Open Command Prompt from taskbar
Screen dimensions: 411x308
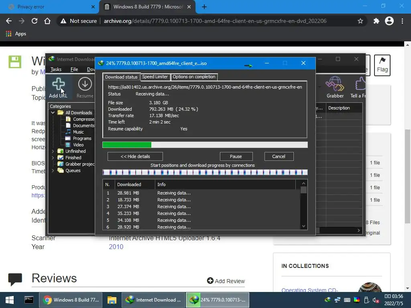[29, 300]
